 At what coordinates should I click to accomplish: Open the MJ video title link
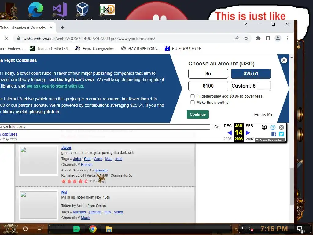point(64,192)
